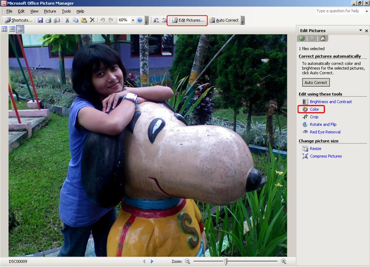Click the Red Eye Removal eye icon

[x=305, y=132]
